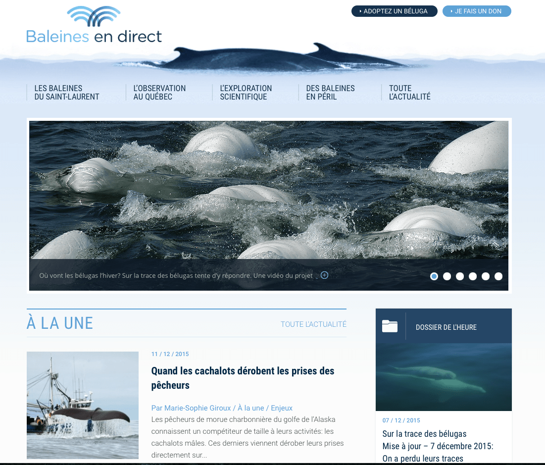Open the underwater beluga dossier image
This screenshot has height=465, width=545.
click(444, 377)
